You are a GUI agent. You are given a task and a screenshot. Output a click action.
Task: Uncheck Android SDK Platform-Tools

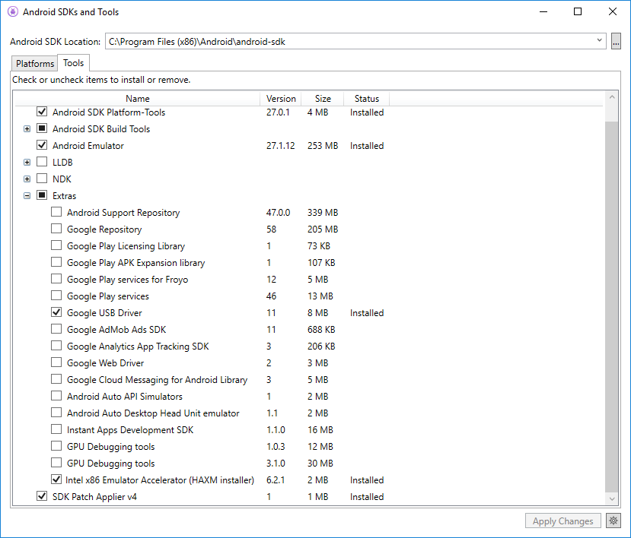[x=42, y=111]
